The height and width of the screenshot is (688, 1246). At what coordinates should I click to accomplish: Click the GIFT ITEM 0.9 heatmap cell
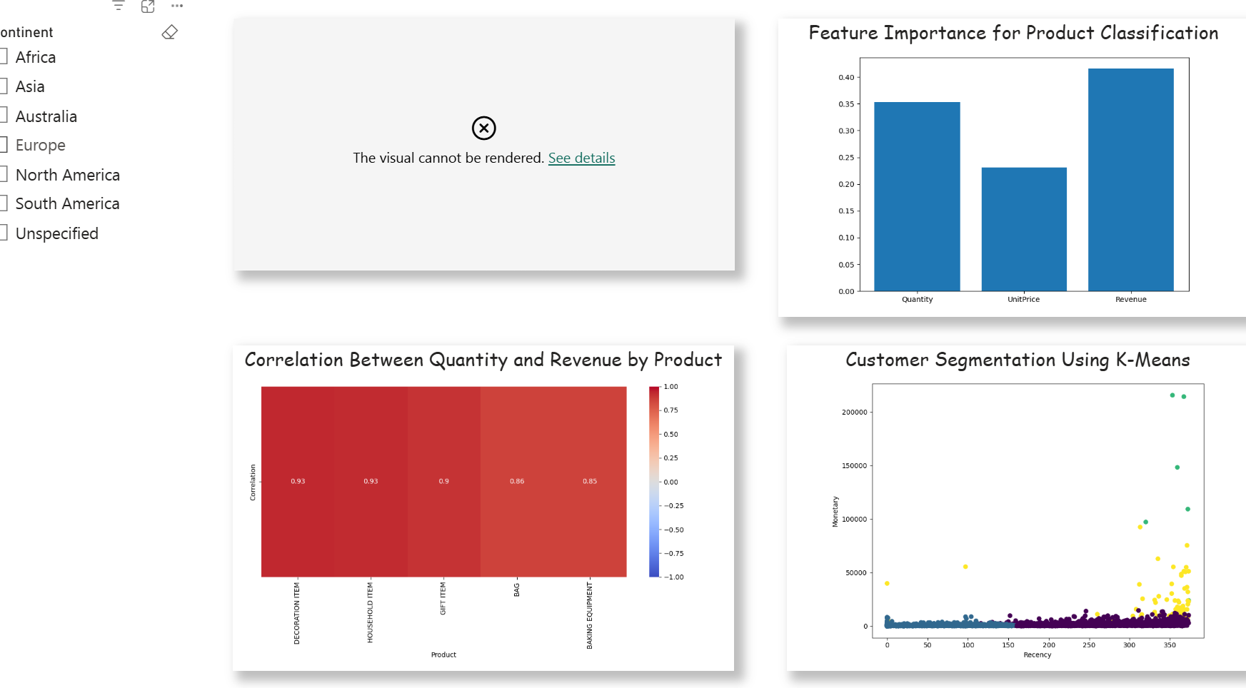(444, 482)
